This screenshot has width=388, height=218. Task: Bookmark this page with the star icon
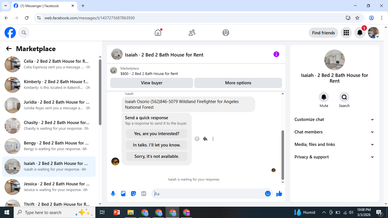click(357, 18)
